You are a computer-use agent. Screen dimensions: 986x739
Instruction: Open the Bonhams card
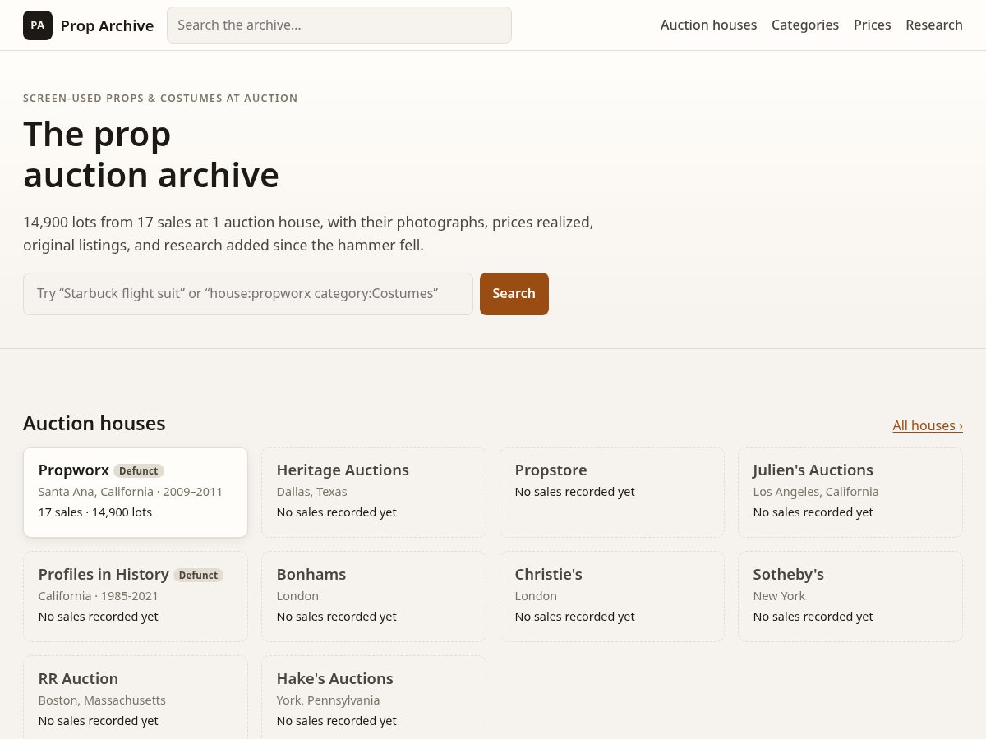coord(374,596)
